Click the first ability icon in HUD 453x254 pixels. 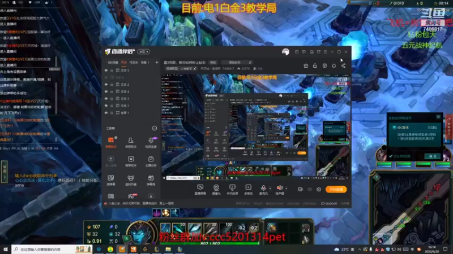click(x=165, y=228)
